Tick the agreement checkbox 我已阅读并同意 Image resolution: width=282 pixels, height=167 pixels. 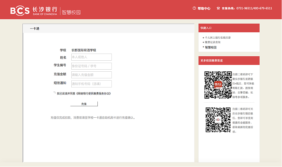pyautogui.click(x=54, y=93)
